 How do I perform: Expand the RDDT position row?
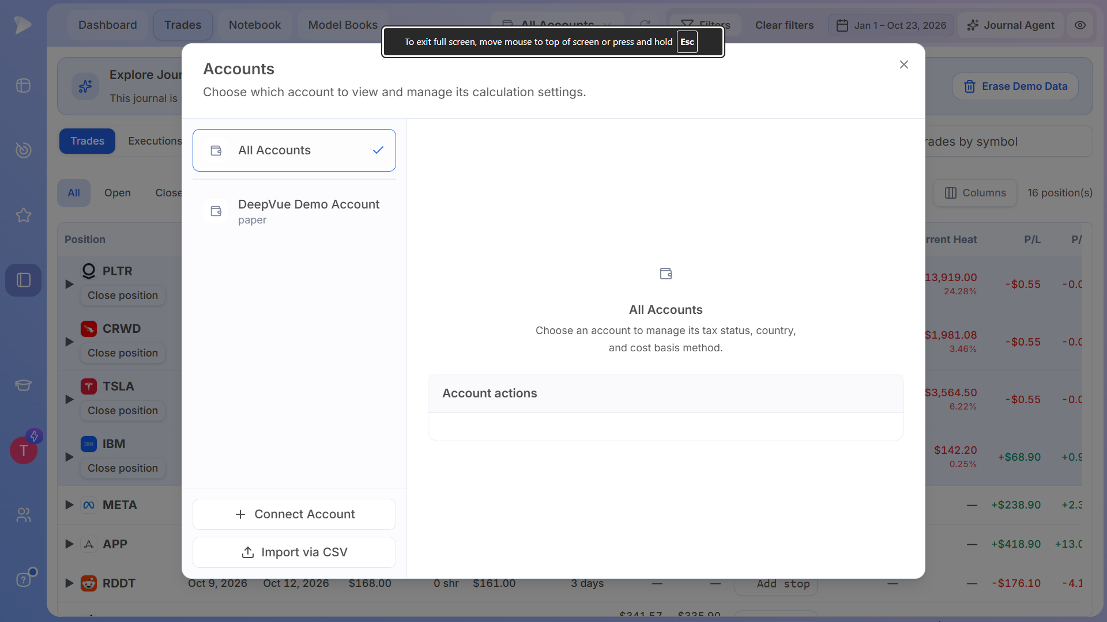click(x=69, y=583)
